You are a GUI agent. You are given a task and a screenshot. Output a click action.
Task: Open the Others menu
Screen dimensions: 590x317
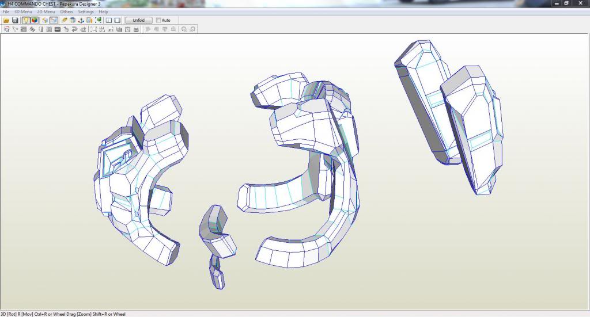[x=67, y=12]
